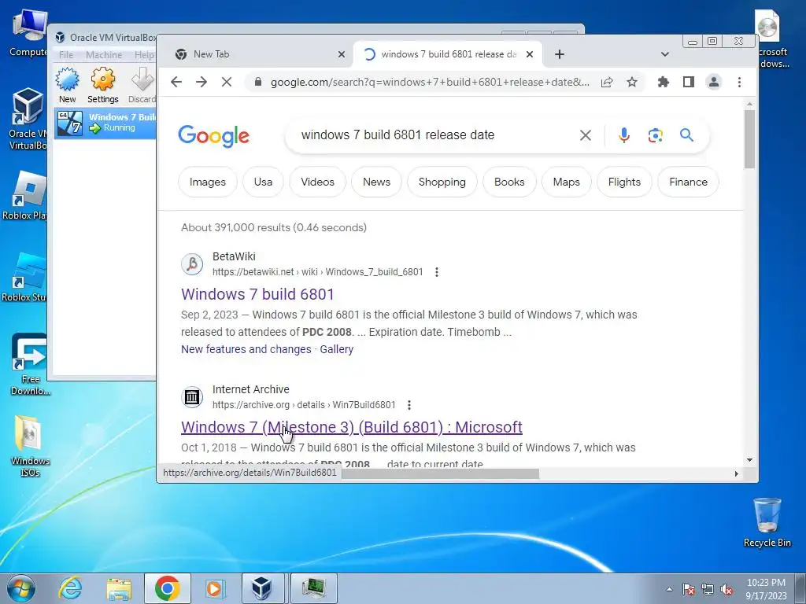806x604 pixels.
Task: Open New features and changes sublink
Action: (x=246, y=349)
